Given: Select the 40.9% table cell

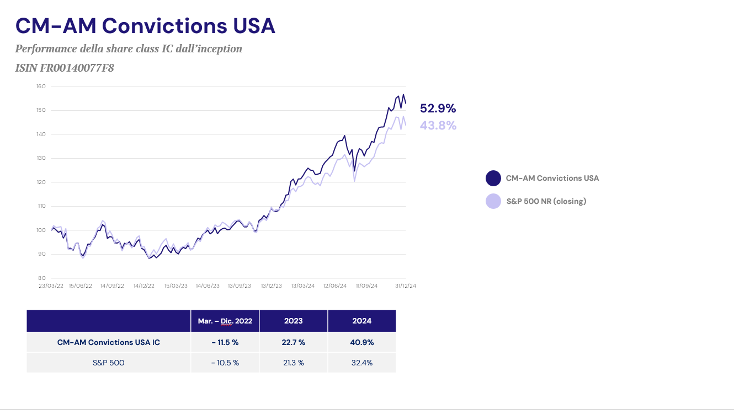Looking at the screenshot, I should click(361, 342).
